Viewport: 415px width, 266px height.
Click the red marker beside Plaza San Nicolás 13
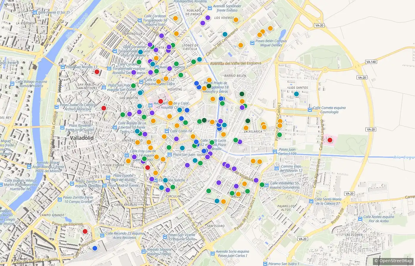(97, 72)
